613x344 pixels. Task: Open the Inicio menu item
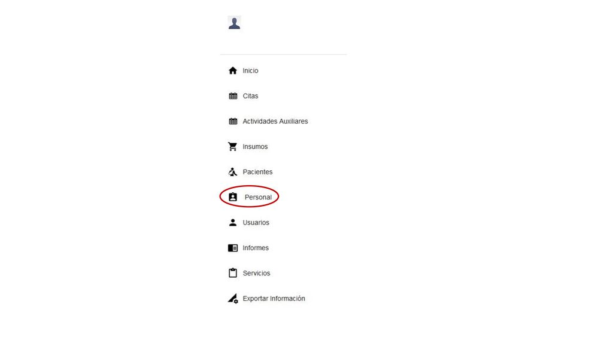[x=250, y=70]
